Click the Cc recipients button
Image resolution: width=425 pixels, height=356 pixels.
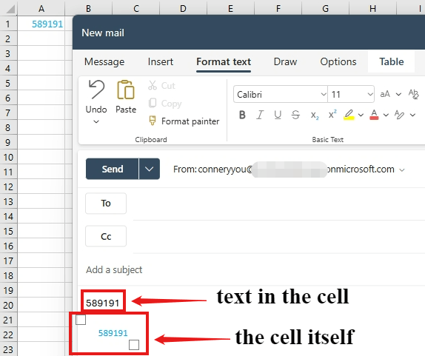[x=106, y=236]
